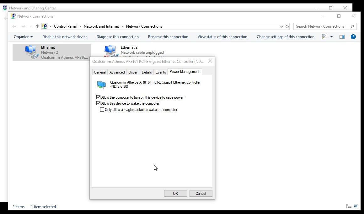The image size is (364, 214).
Task: Open the recent locations dropdown arrow
Action: (x=31, y=26)
